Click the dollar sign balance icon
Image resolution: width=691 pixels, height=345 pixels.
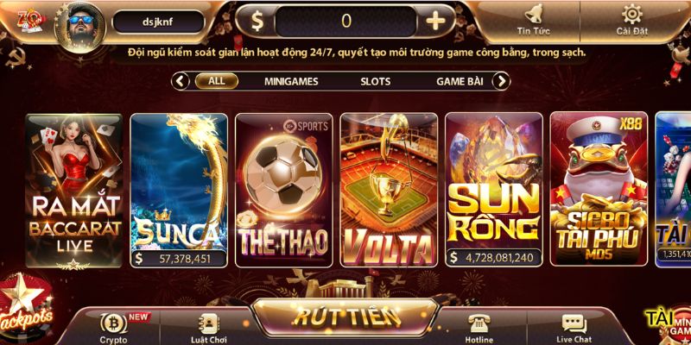(257, 21)
